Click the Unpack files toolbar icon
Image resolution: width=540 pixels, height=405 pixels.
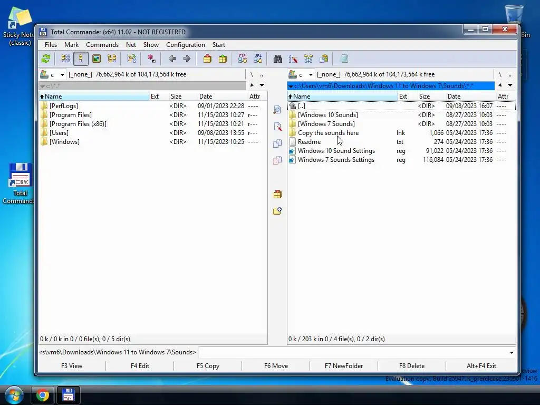pos(223,59)
